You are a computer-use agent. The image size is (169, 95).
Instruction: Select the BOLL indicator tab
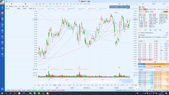[x=39, y=85]
